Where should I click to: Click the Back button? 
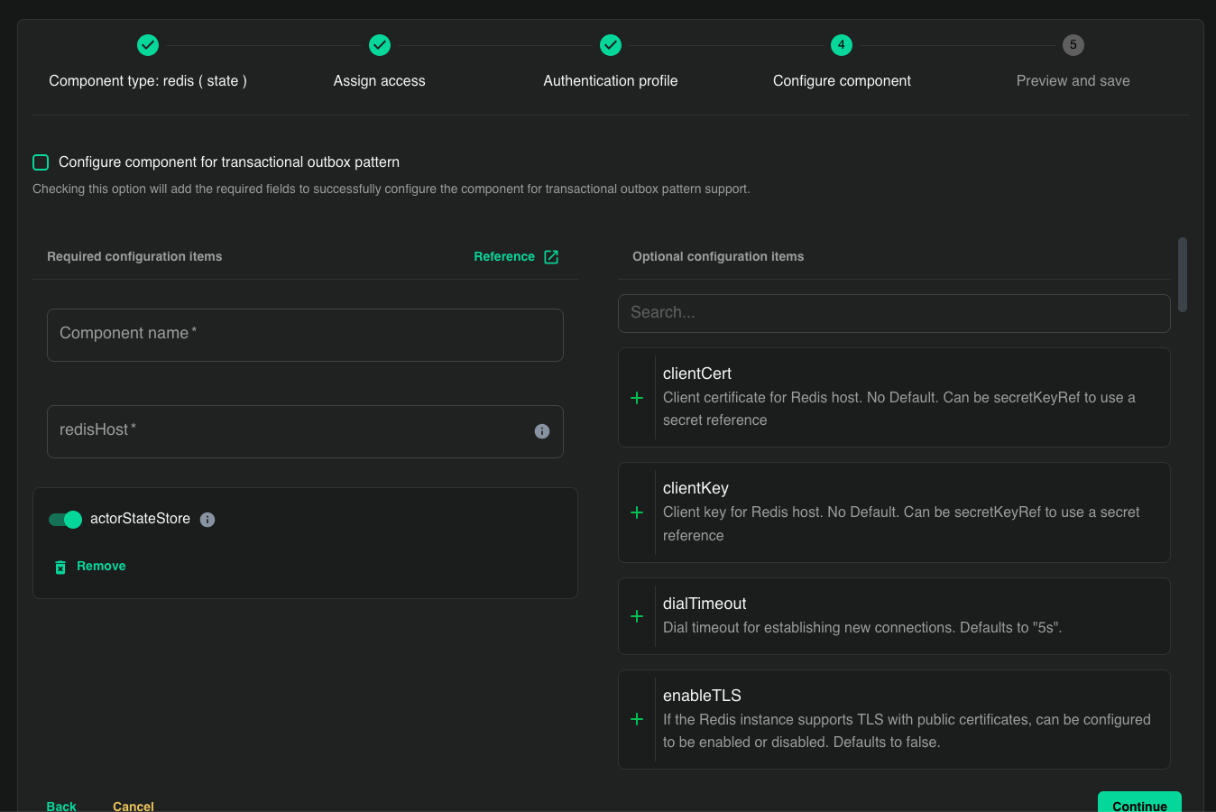(x=61, y=806)
